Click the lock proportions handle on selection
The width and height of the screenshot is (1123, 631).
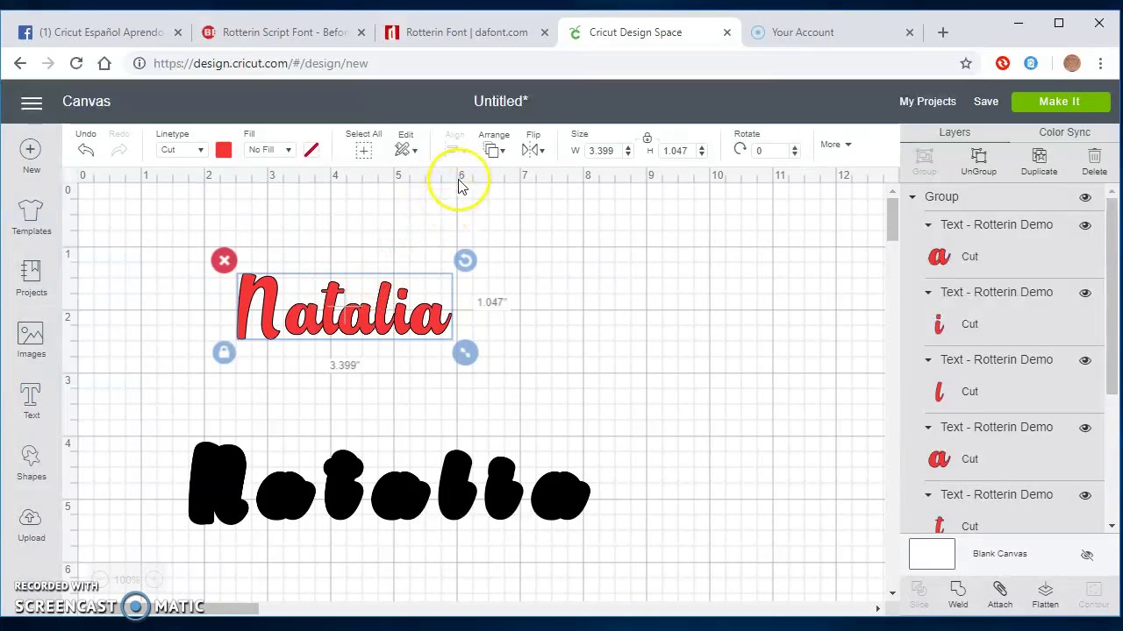224,352
